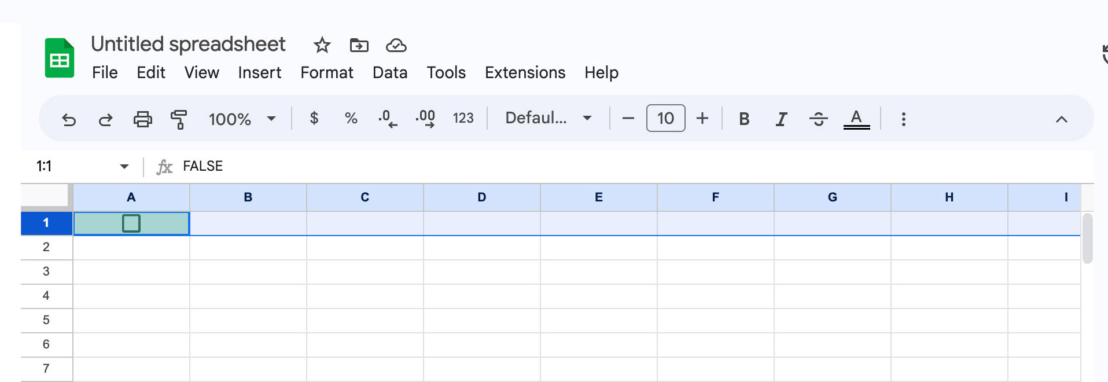
Task: Decrease decimal places
Action: (388, 119)
